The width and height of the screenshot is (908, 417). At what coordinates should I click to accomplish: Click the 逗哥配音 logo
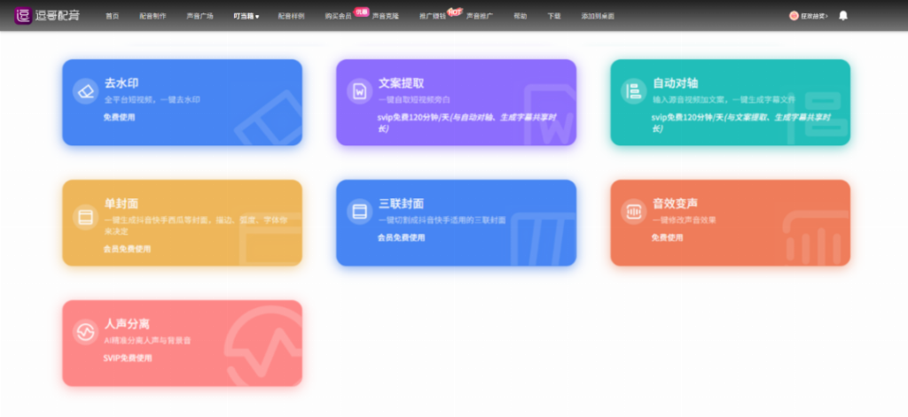click(x=46, y=16)
